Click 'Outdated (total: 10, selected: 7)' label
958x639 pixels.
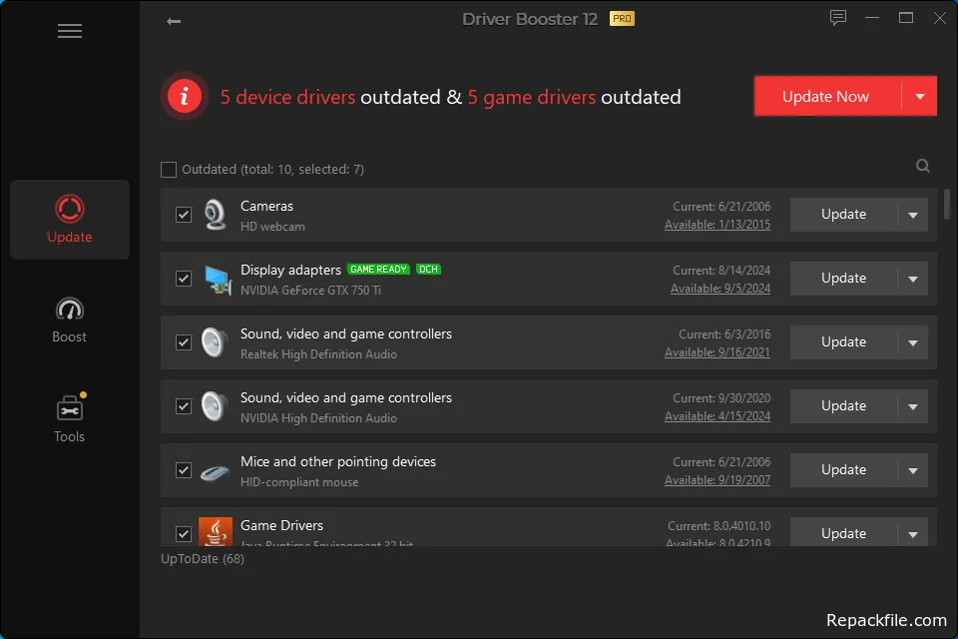pos(272,170)
